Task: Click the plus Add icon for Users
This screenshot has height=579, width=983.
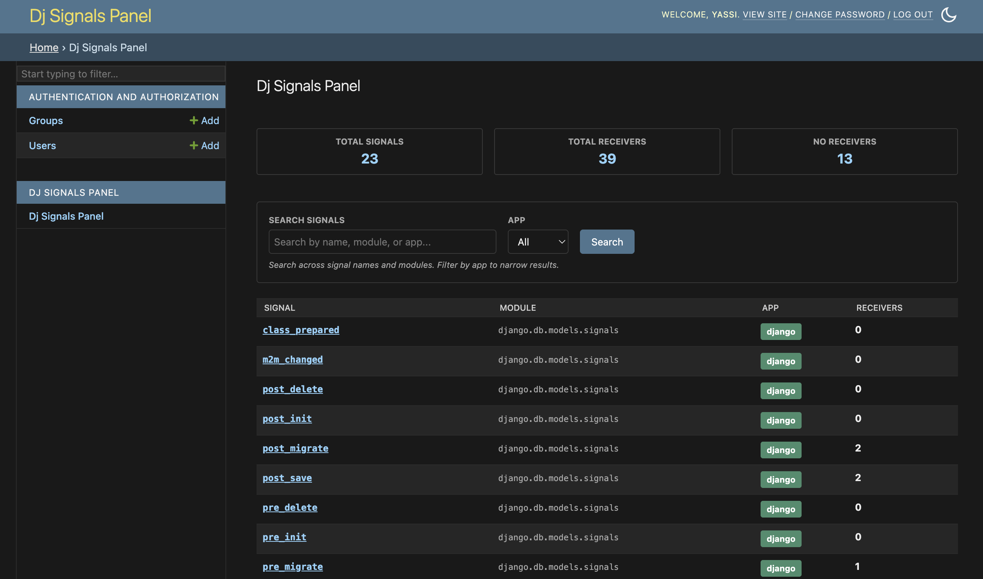Action: pos(204,146)
